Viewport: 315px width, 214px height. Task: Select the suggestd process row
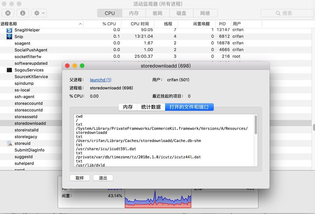pos(31,157)
